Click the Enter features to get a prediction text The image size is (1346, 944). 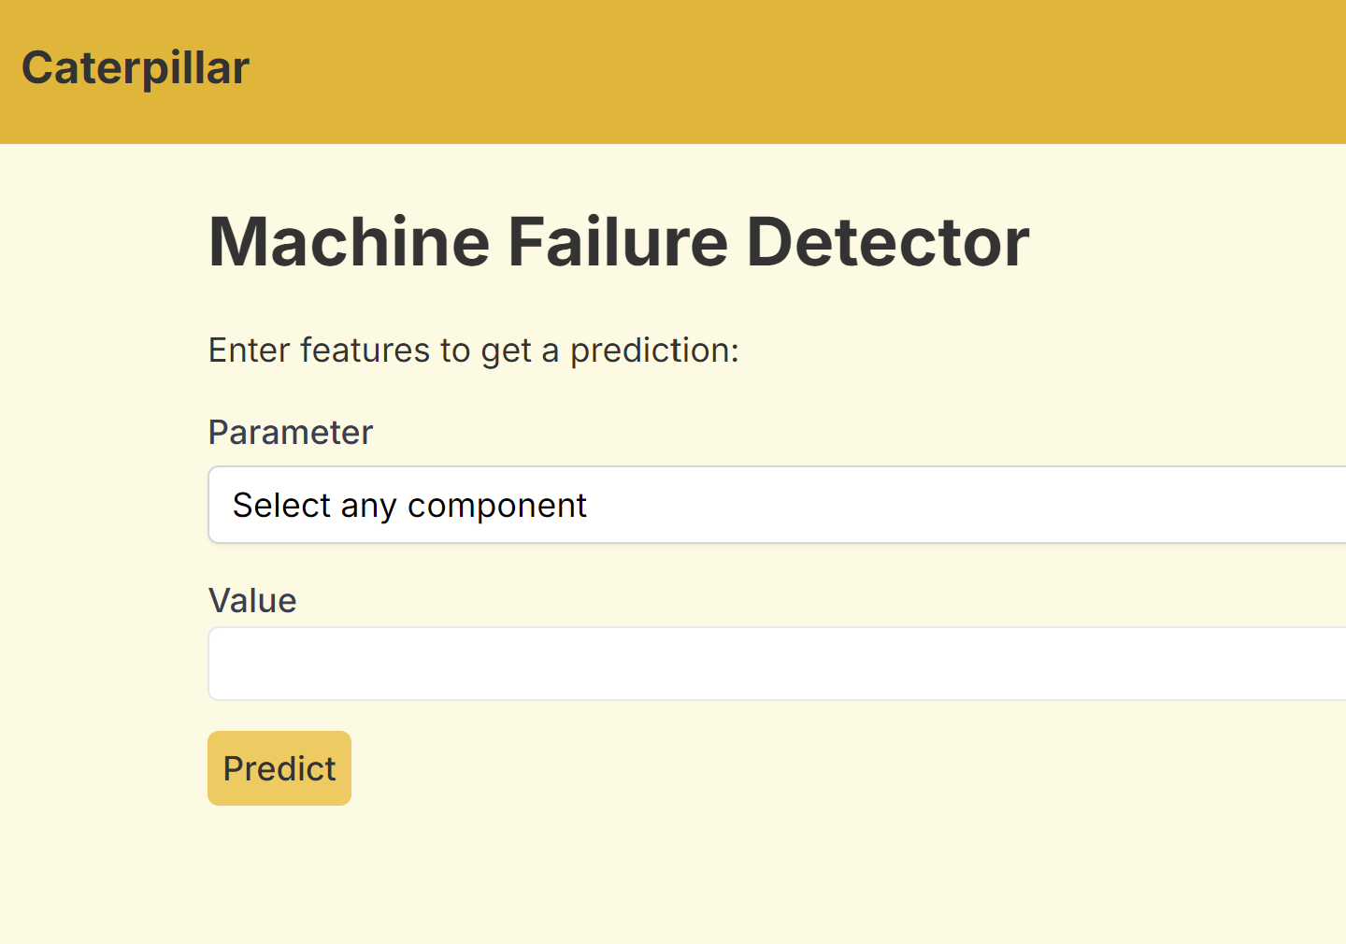click(x=474, y=350)
